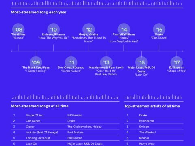195x146 pixels.
Task: Click "The Weeknd" in top artists list
Action: click(147, 132)
